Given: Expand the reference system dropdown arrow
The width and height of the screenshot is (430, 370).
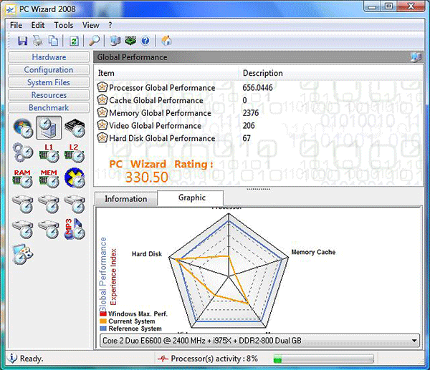Looking at the screenshot, I should pyautogui.click(x=414, y=341).
